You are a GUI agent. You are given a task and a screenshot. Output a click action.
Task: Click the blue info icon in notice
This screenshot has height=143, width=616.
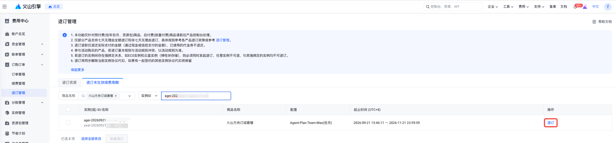click(65, 35)
